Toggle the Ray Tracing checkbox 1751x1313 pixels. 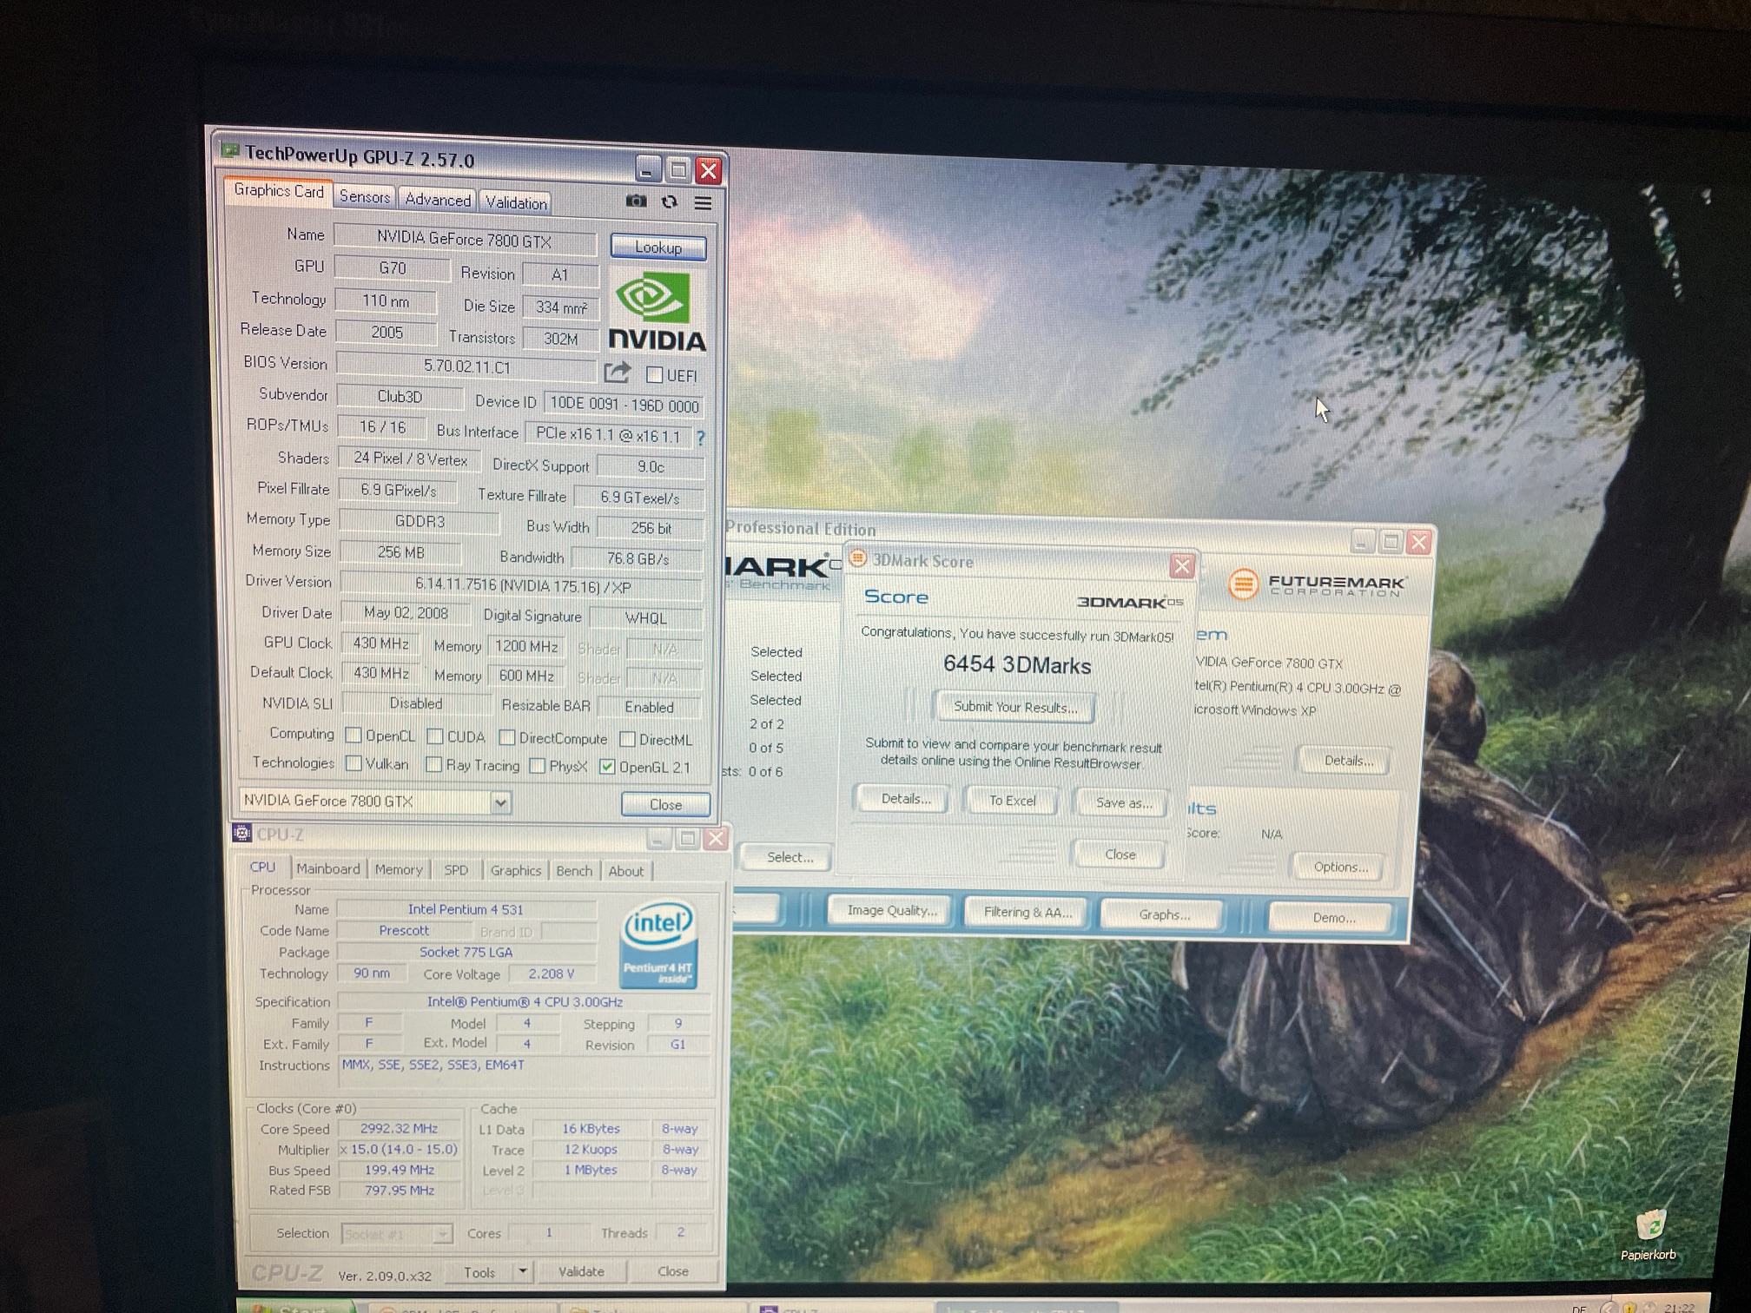click(x=433, y=764)
